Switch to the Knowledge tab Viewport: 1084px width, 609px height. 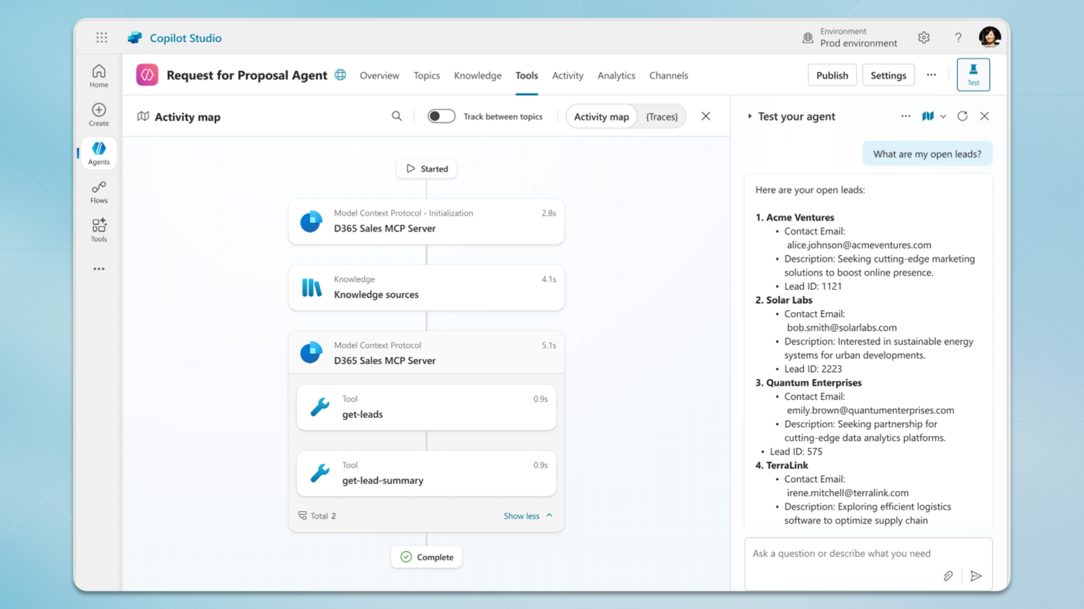tap(478, 75)
